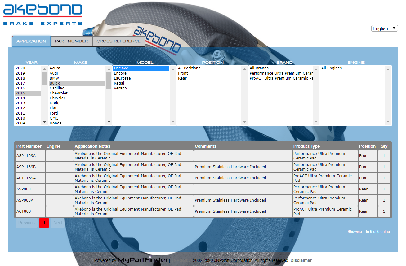Select All Brands in Brand list

tap(281, 68)
